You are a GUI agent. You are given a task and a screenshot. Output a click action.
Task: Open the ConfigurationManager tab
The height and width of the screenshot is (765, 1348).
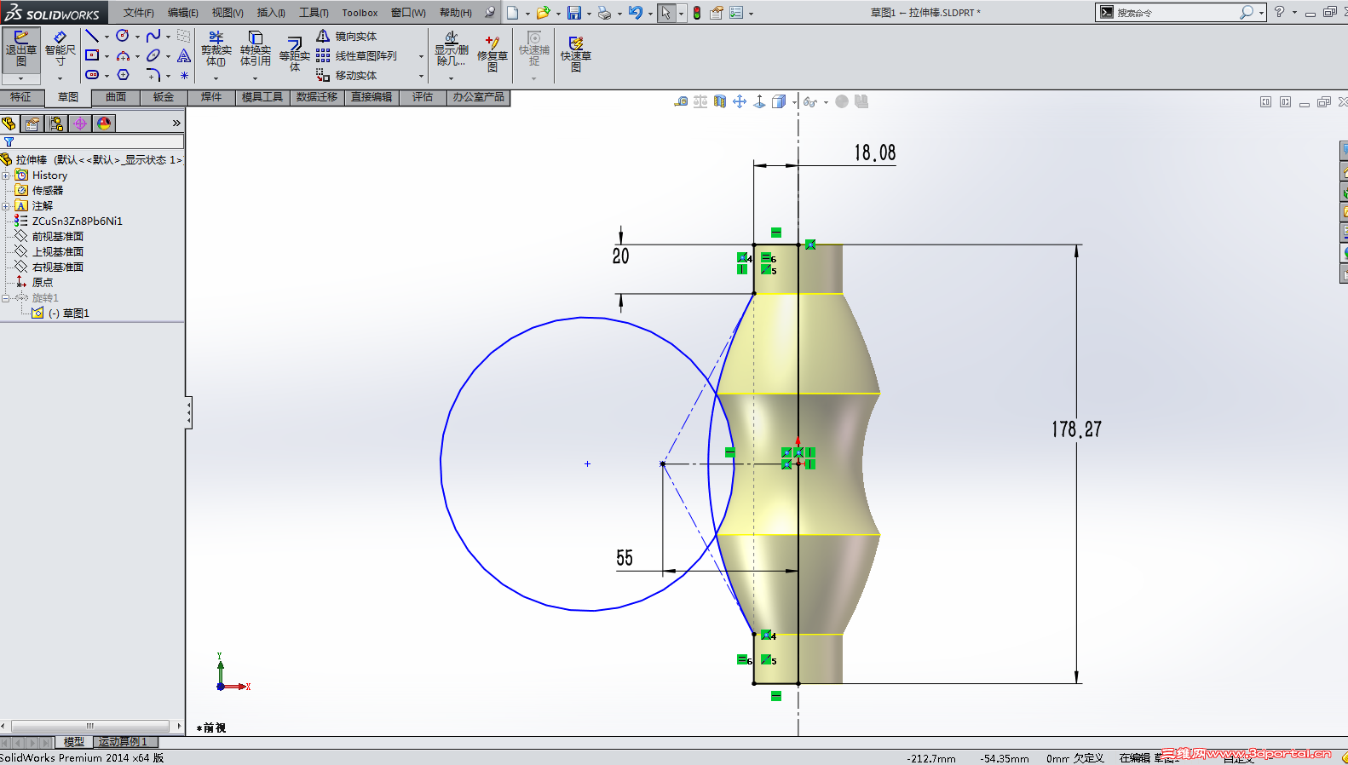(56, 124)
